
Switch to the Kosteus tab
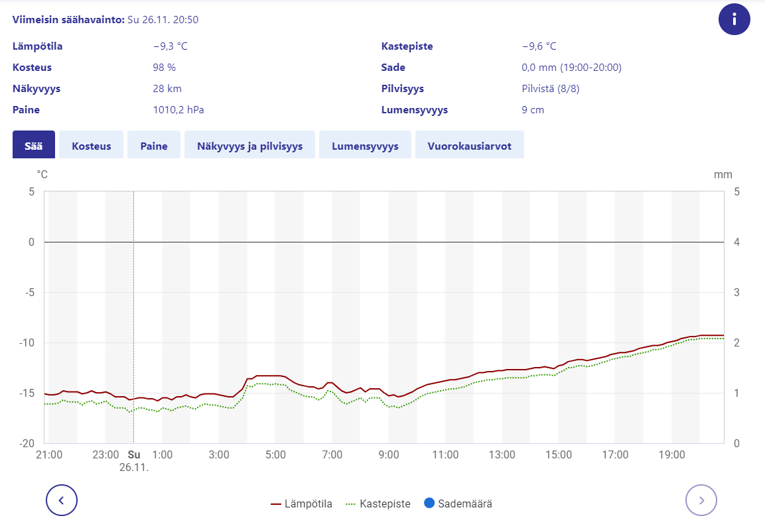click(91, 145)
